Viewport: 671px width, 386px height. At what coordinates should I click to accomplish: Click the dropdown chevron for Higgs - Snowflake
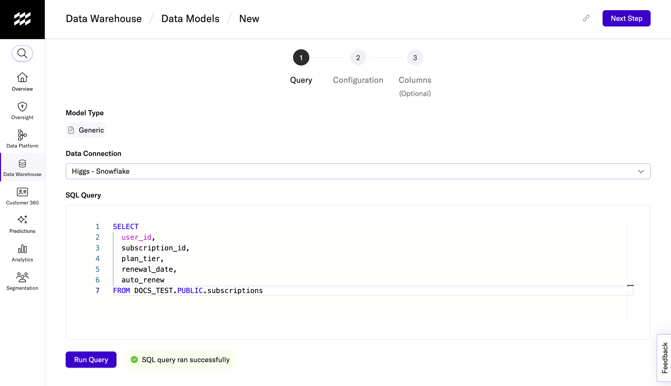(641, 171)
